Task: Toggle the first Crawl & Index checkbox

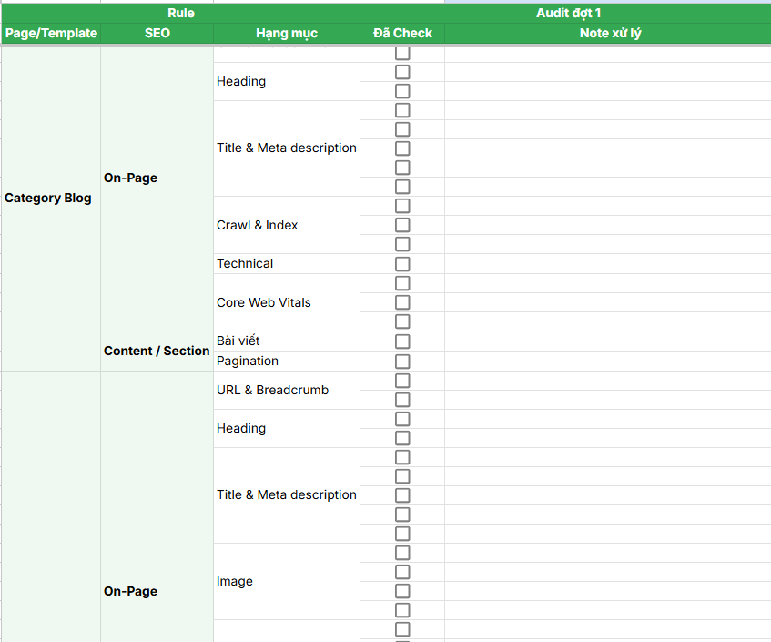Action: (x=401, y=206)
